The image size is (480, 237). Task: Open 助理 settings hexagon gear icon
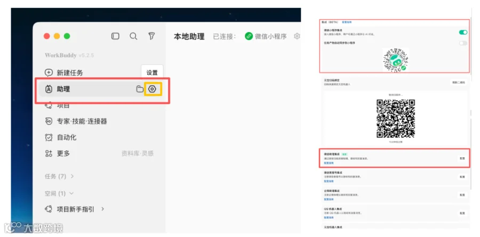(x=152, y=89)
